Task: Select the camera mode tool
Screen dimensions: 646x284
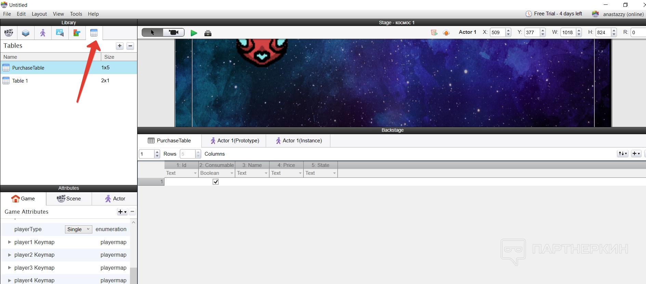Action: [174, 32]
